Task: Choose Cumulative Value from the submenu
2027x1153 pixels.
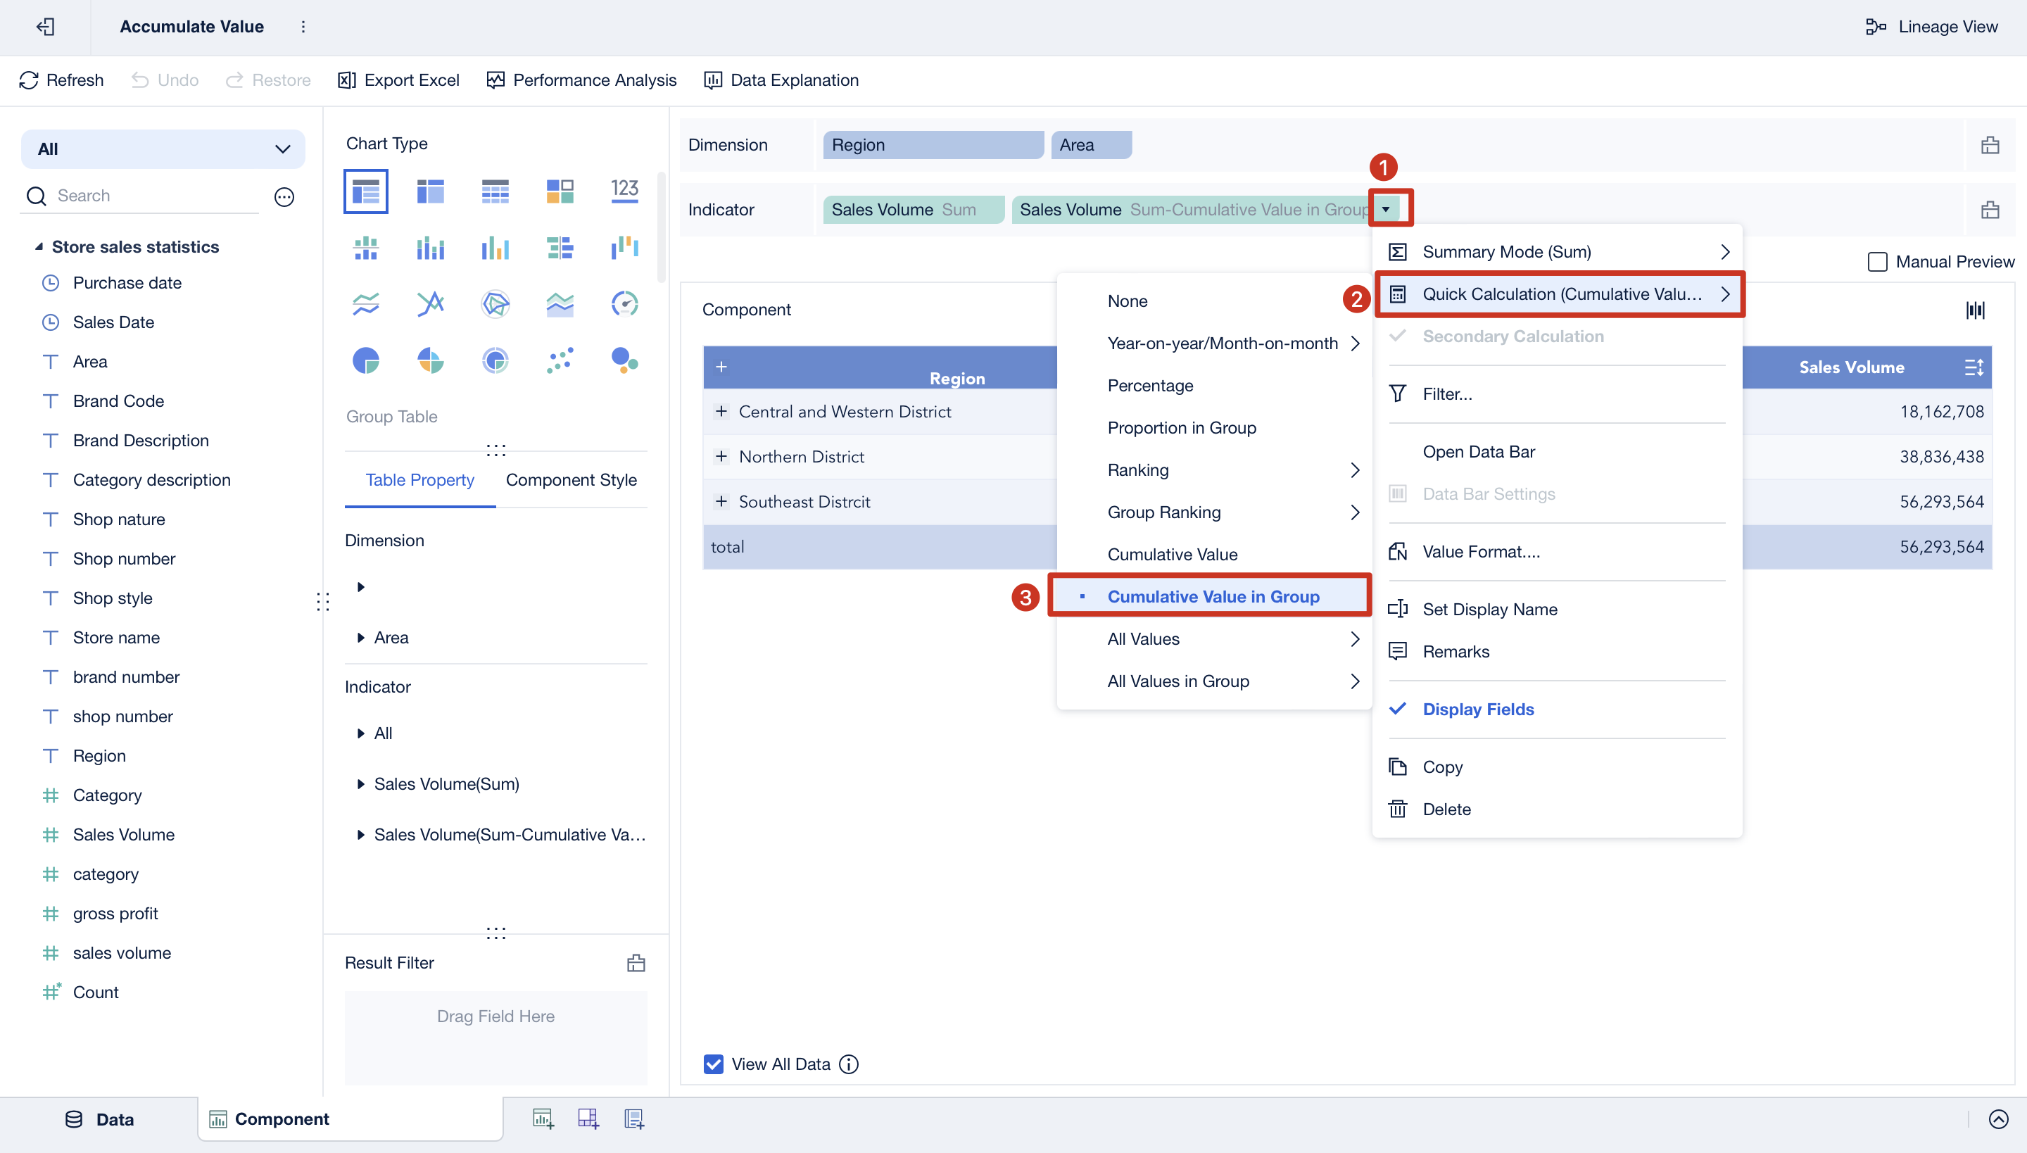Action: [1172, 555]
